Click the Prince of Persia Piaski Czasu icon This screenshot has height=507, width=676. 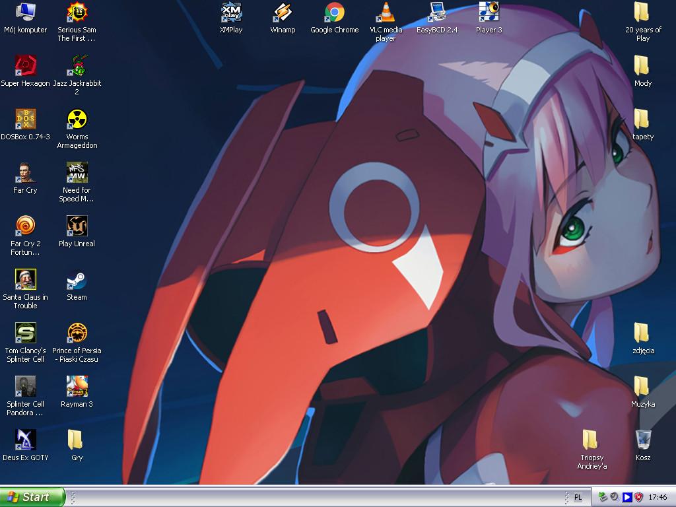click(x=77, y=333)
